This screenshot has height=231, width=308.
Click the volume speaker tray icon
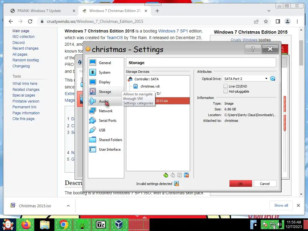(279, 224)
